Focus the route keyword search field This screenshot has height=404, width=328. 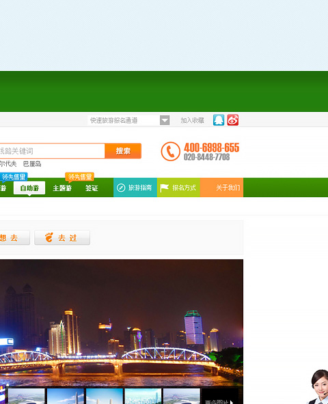point(52,151)
